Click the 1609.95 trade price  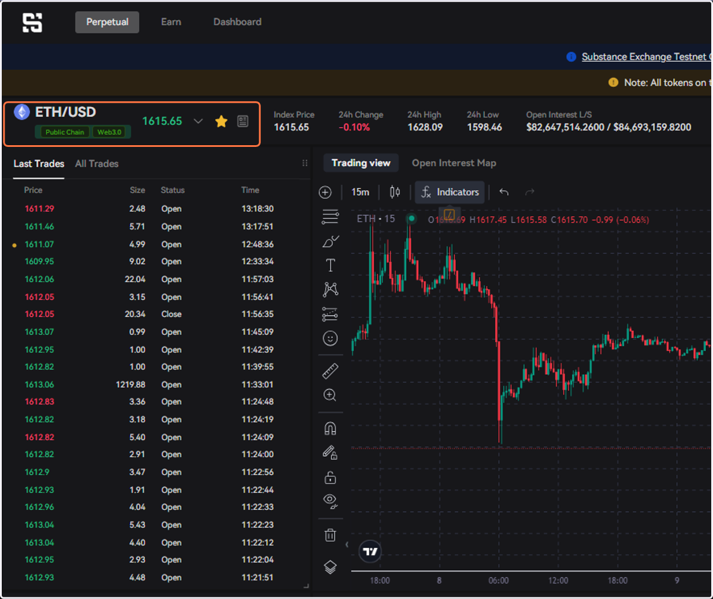pyautogui.click(x=39, y=261)
